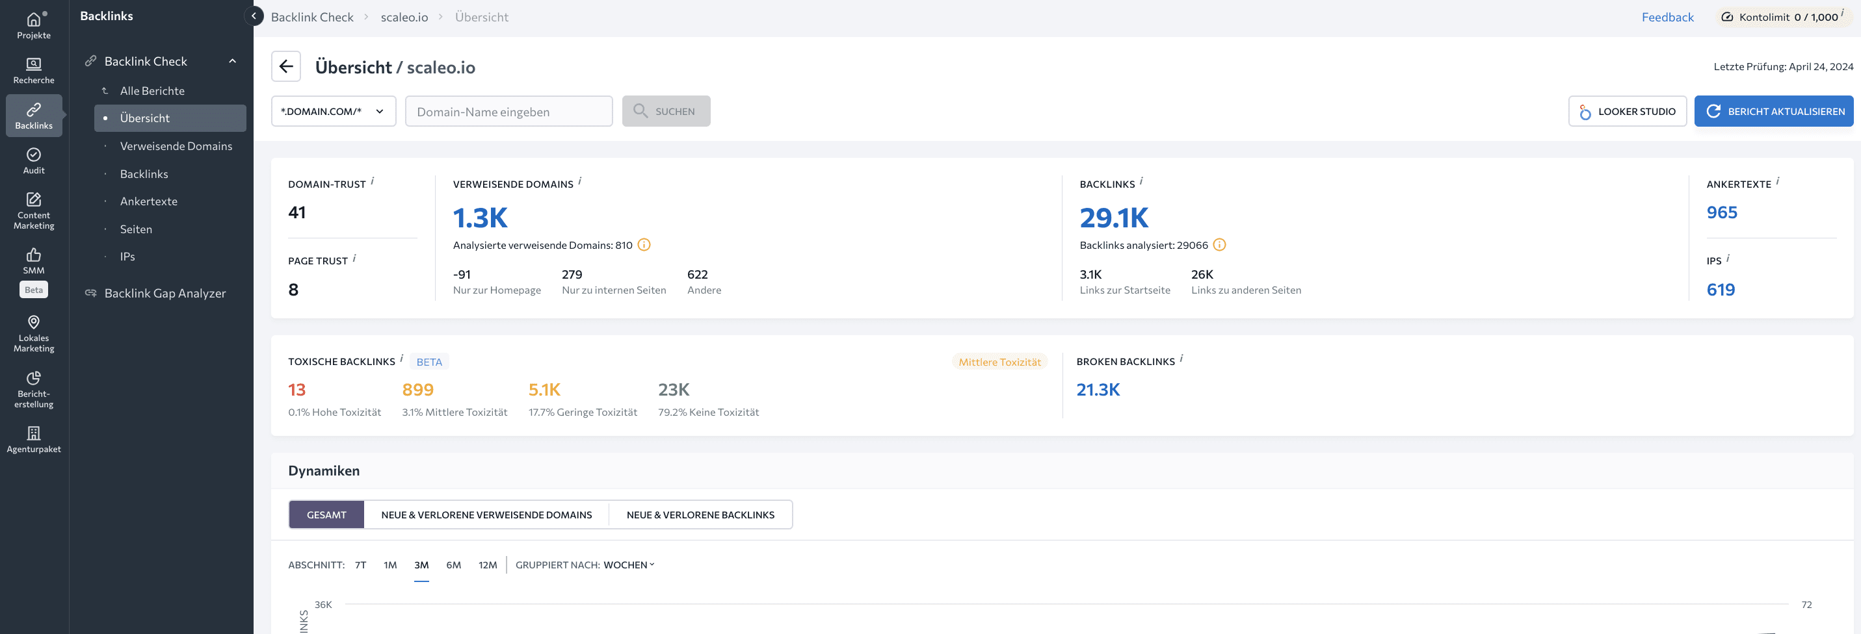Open Ankertexte report

pyautogui.click(x=149, y=201)
